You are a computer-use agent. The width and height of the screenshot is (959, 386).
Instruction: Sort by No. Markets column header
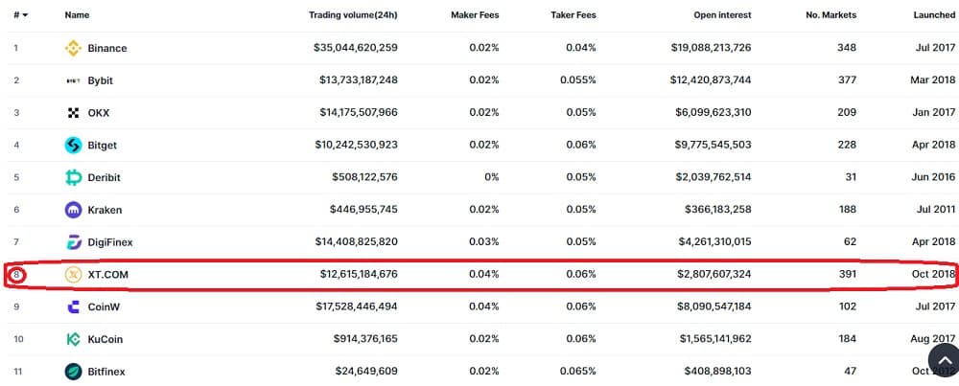(x=831, y=15)
